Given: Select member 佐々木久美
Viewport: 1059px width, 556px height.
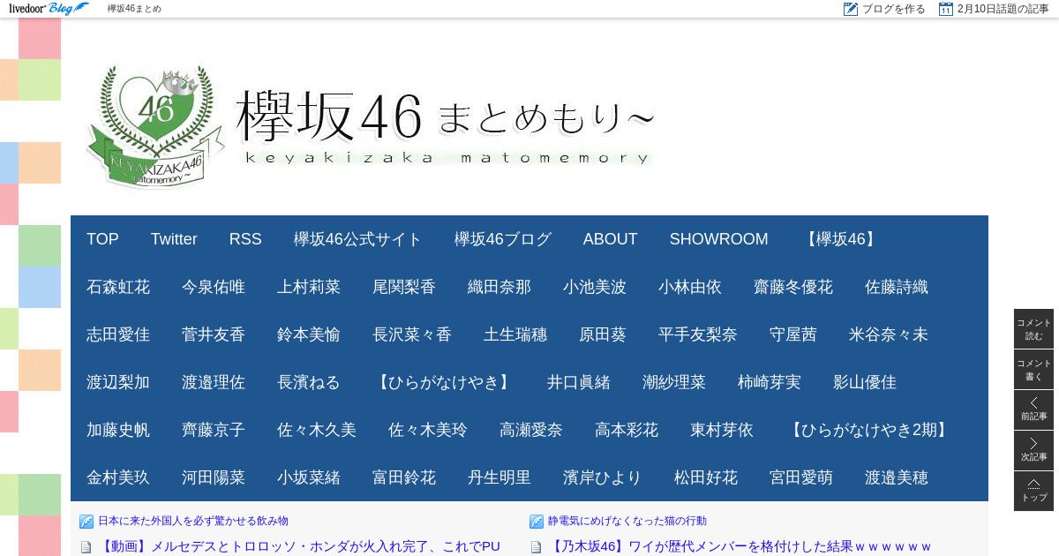Looking at the screenshot, I should click(317, 430).
